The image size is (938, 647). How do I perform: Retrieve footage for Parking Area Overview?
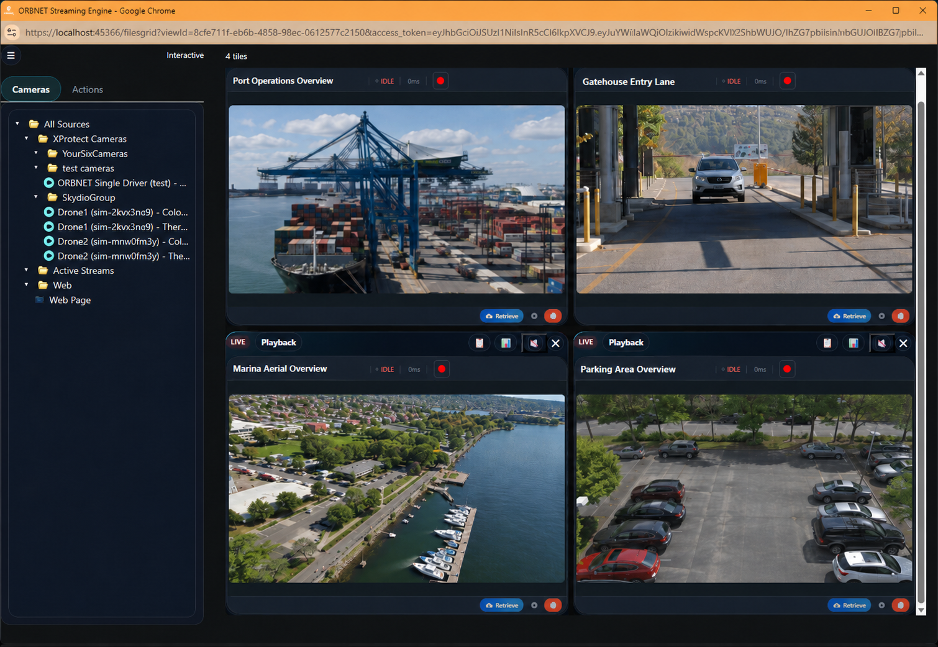coord(849,605)
